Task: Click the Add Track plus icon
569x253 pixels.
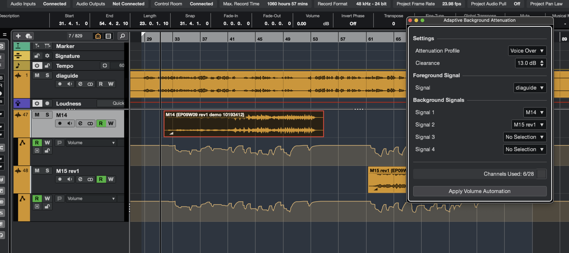Action: tap(18, 36)
